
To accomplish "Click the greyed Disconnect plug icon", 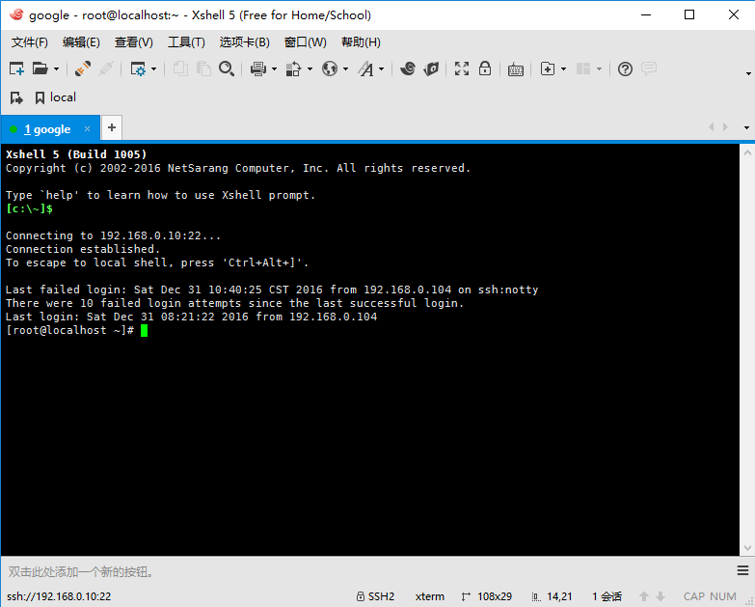I will point(106,69).
